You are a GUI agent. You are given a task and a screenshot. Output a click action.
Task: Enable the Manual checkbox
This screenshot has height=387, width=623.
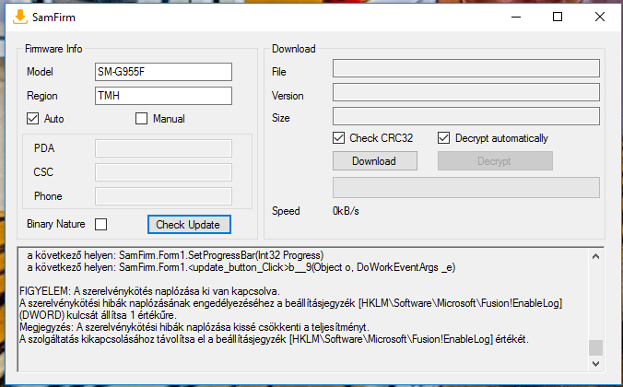coord(141,119)
